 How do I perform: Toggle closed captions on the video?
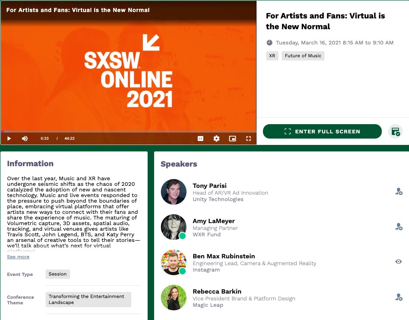(200, 139)
